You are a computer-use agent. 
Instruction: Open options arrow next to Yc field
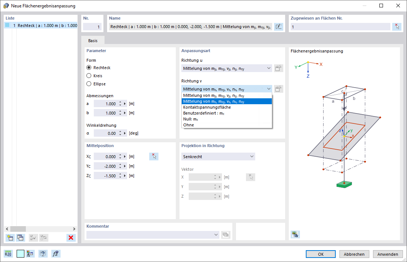pyautogui.click(x=125, y=166)
